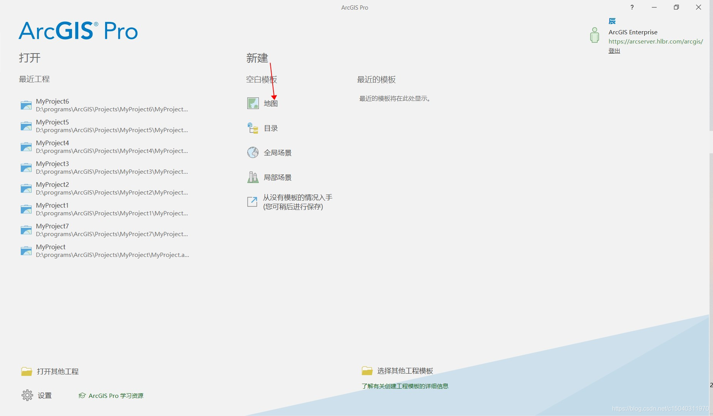Image resolution: width=713 pixels, height=416 pixels.
Task: Click the user name 辰
Action: (x=612, y=21)
